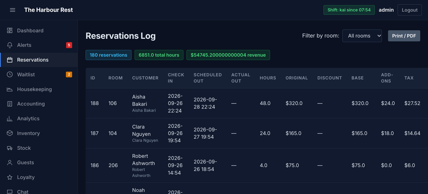Select the HOURS column header
This screenshot has width=428, height=194.
[x=268, y=78]
